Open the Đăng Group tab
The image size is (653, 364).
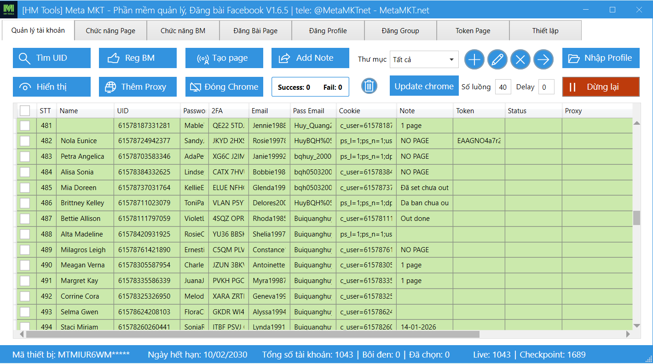[x=400, y=31]
